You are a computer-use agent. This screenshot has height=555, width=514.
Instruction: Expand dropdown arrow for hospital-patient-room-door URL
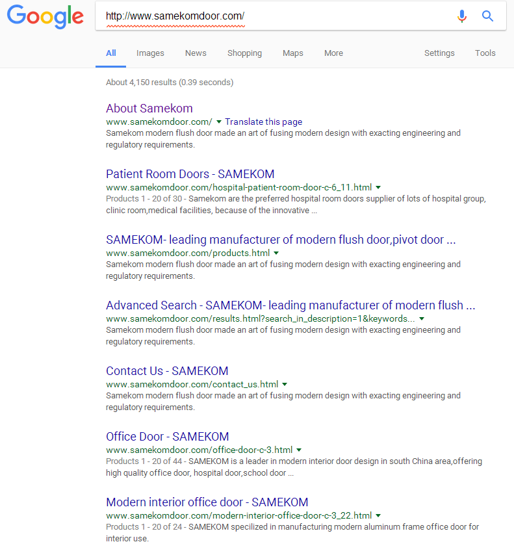click(x=378, y=187)
